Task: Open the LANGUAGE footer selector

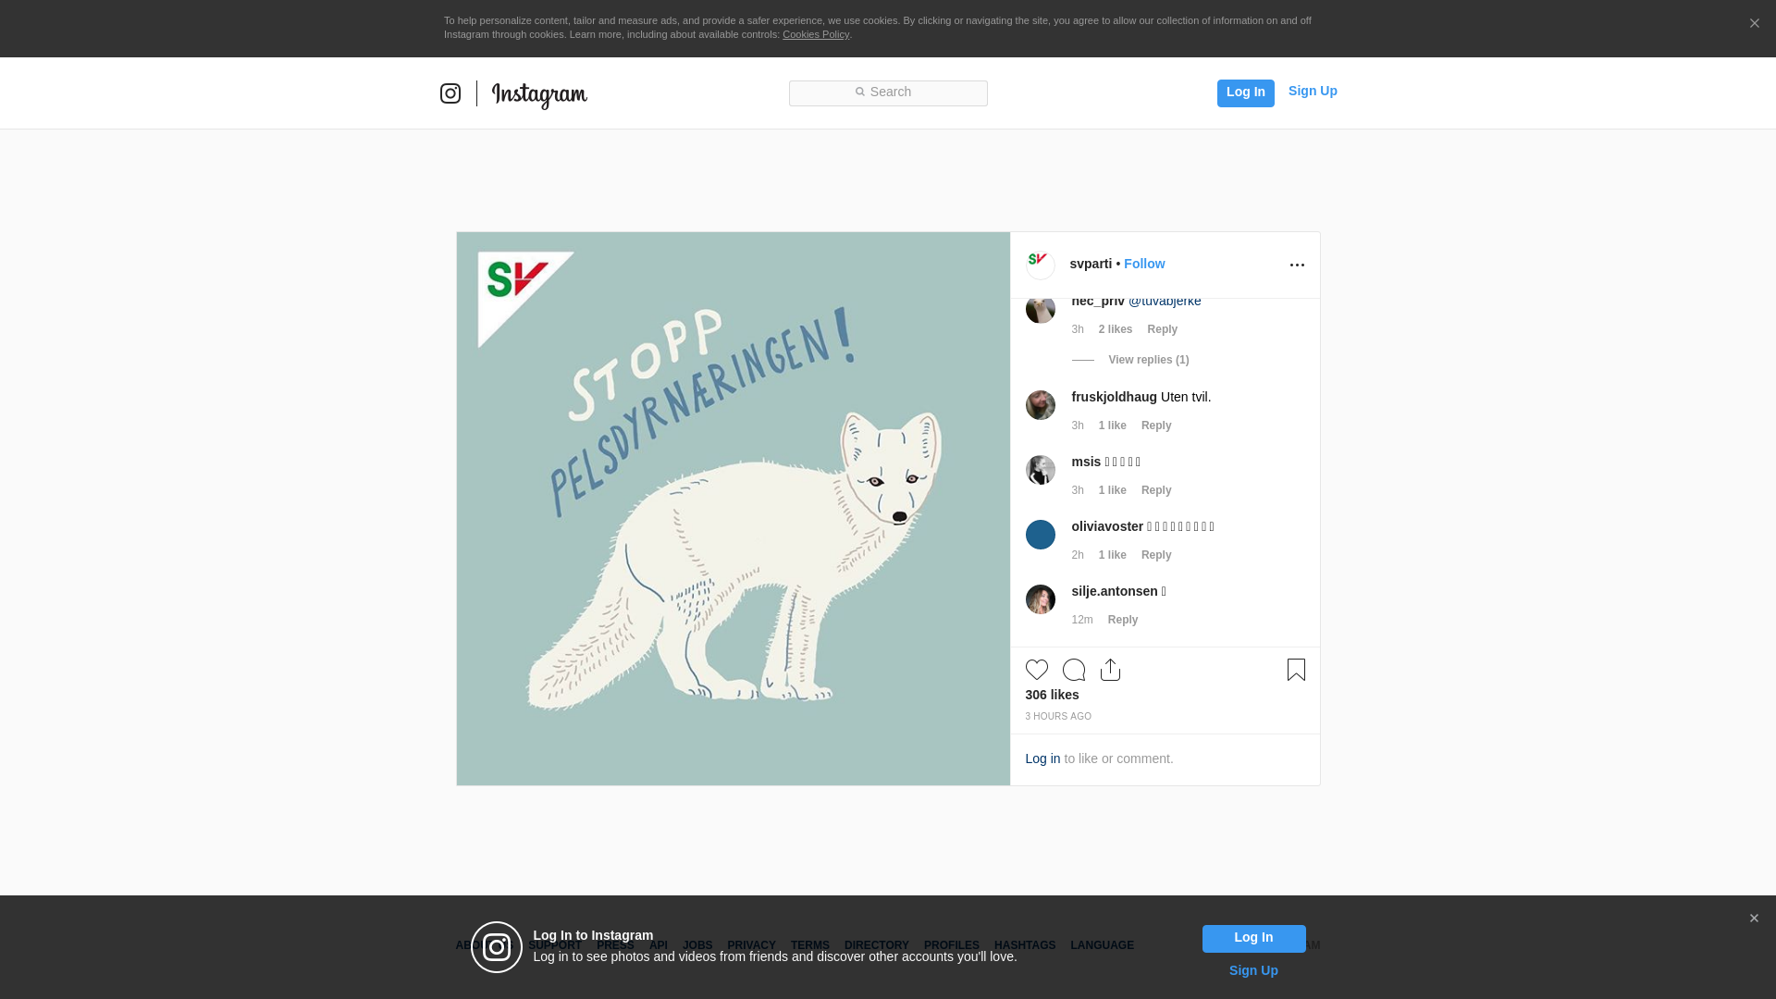Action: (x=1103, y=945)
